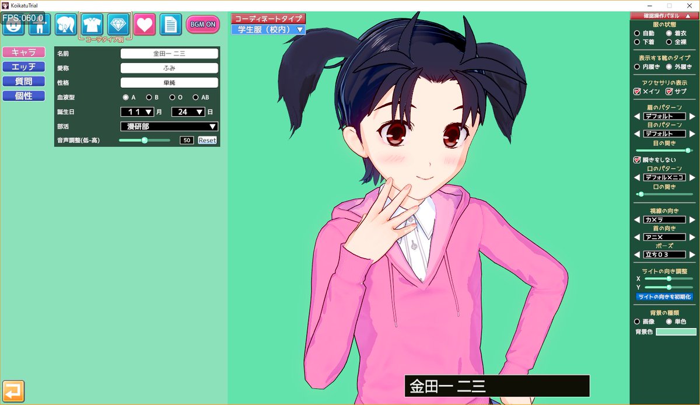Click the 口の開き mouth openness slider
This screenshot has width=700, height=405.
(664, 194)
